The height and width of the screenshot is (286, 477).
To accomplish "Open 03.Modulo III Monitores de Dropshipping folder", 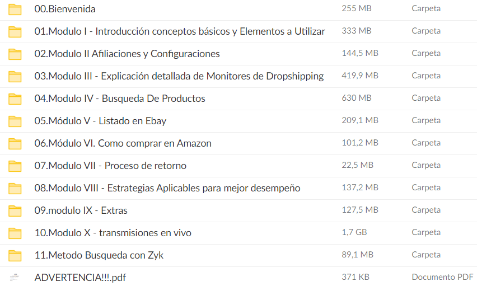I will [x=179, y=76].
